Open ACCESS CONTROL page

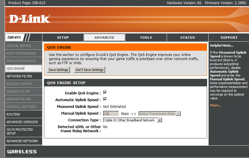pos(23,84)
